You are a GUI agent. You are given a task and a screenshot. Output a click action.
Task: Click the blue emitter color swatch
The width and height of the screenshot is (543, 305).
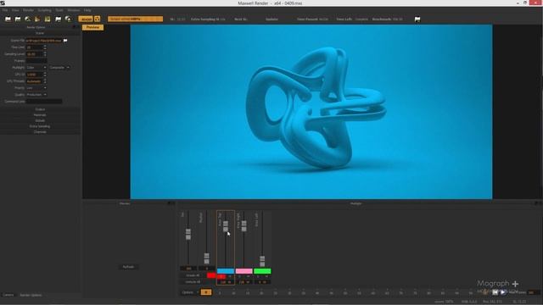(226, 271)
